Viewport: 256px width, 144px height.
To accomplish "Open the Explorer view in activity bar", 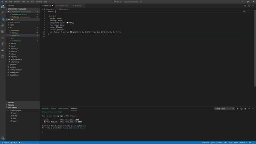I will pyautogui.click(x=3, y=6).
